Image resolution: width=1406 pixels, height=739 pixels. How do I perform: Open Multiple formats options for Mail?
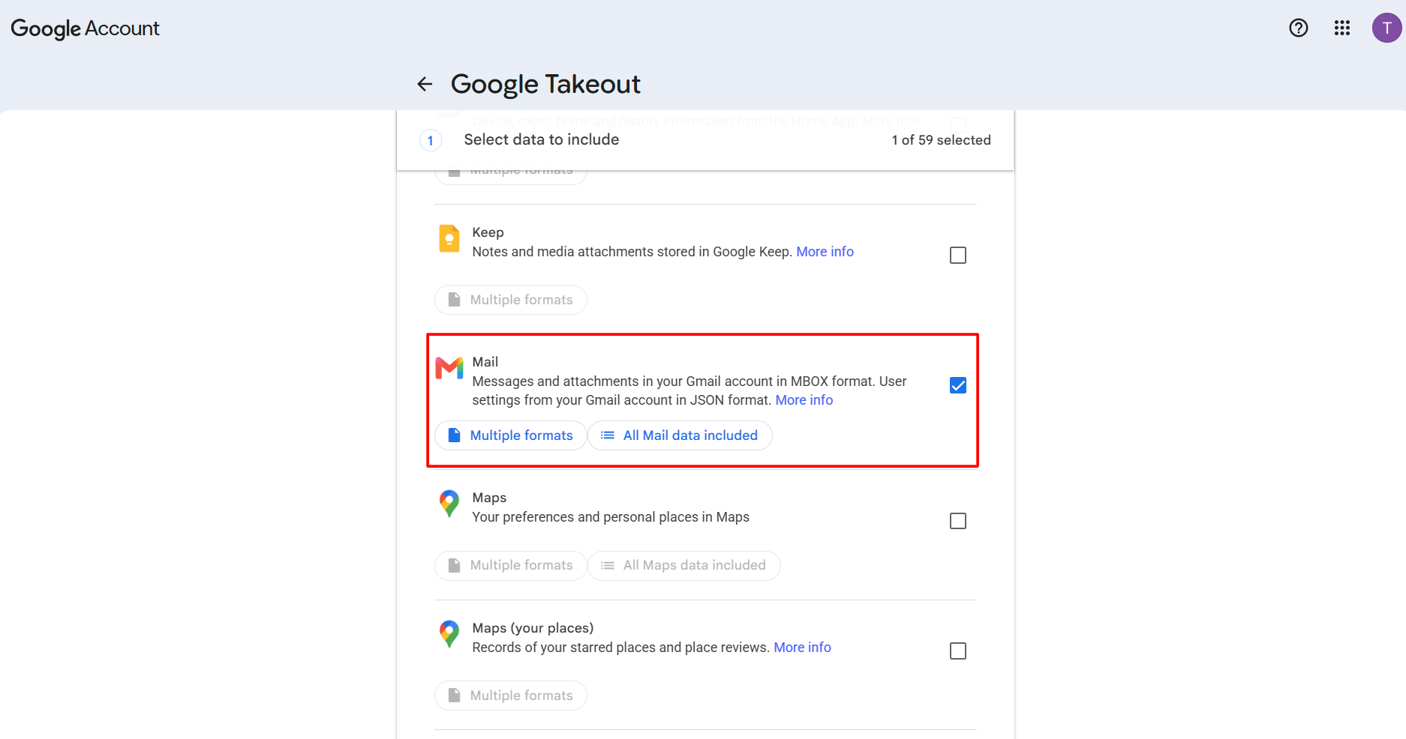pyautogui.click(x=511, y=435)
